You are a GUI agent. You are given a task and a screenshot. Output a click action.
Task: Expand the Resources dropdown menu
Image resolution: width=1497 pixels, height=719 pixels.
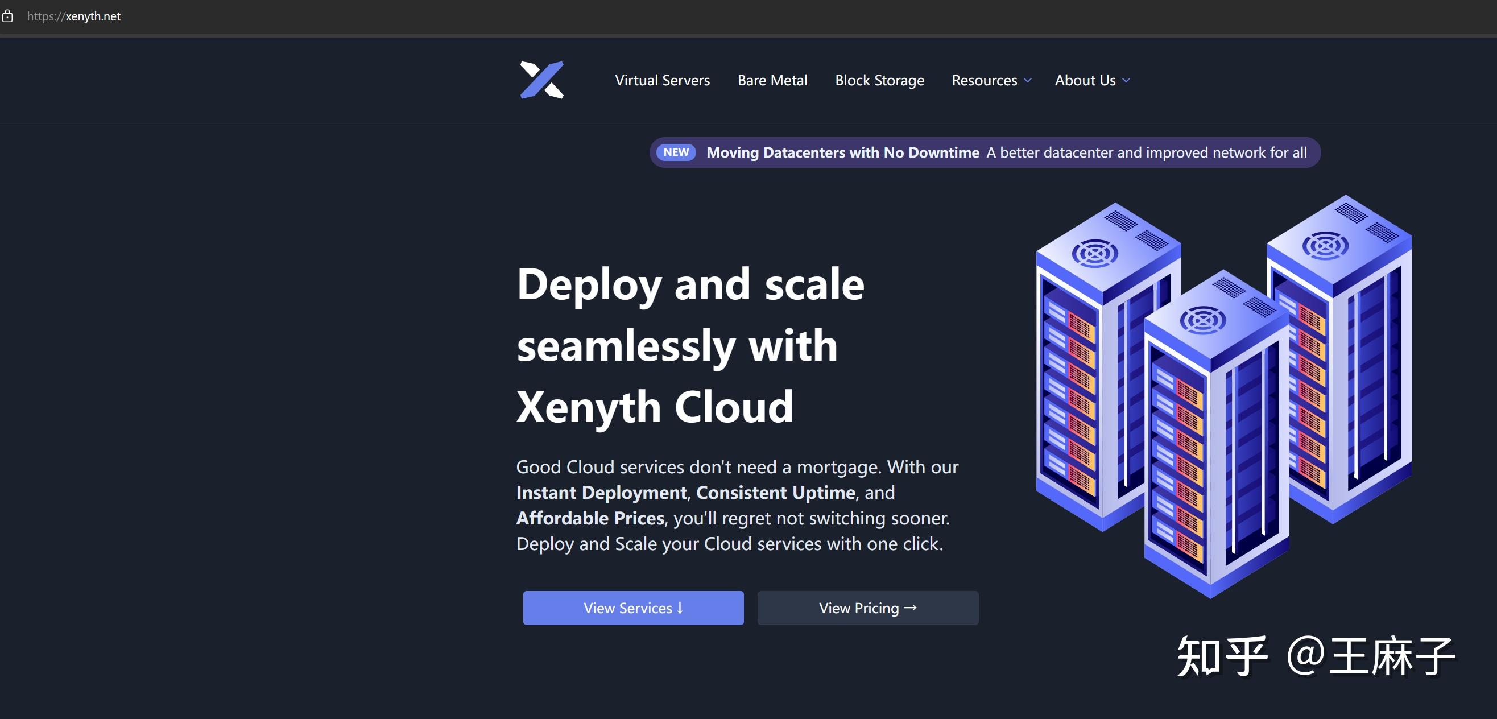[991, 80]
